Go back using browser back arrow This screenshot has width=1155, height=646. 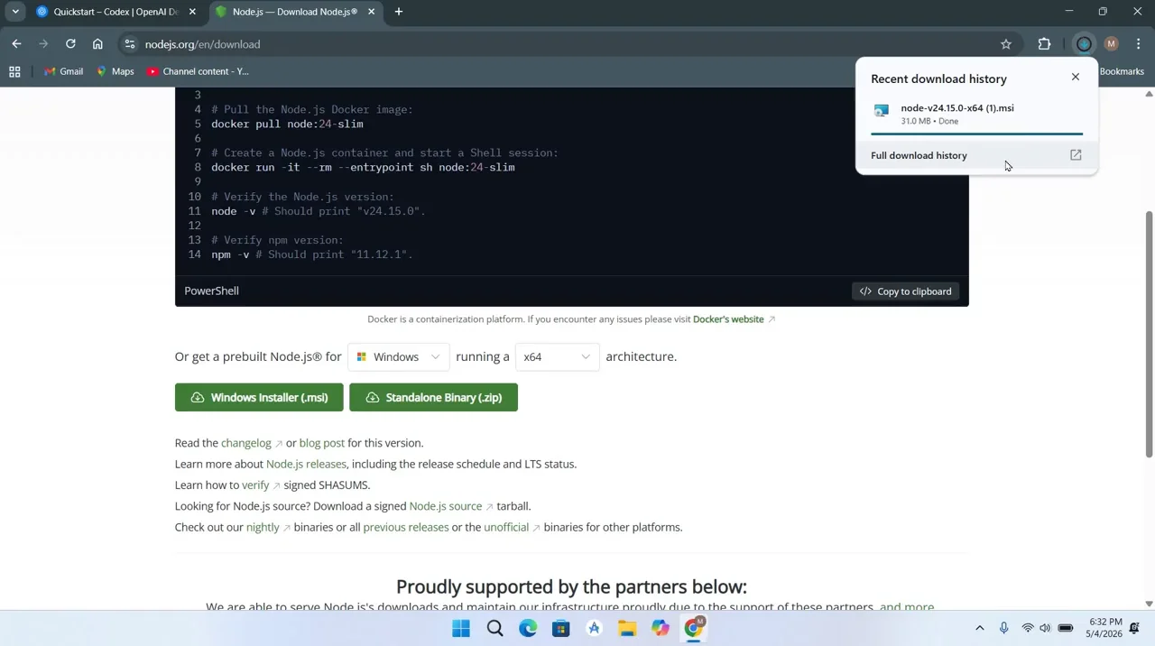tap(16, 43)
